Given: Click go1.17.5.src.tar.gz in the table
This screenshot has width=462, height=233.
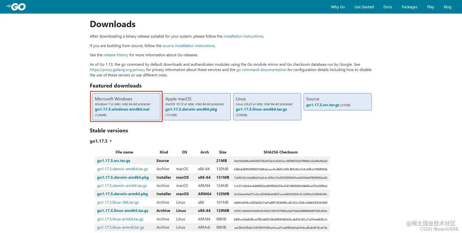Looking at the screenshot, I should (x=114, y=161).
